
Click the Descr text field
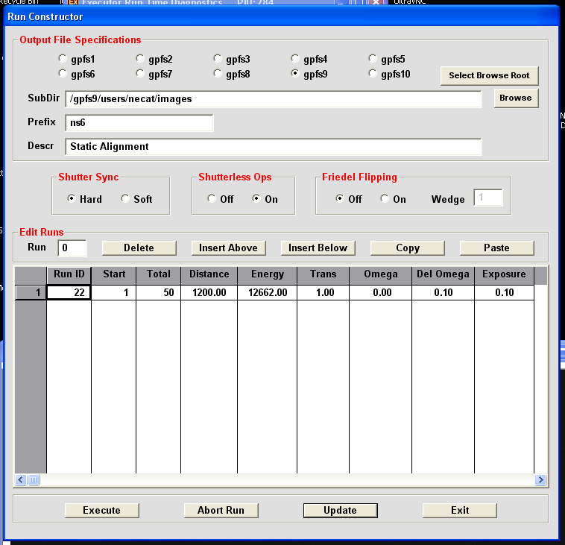click(273, 147)
